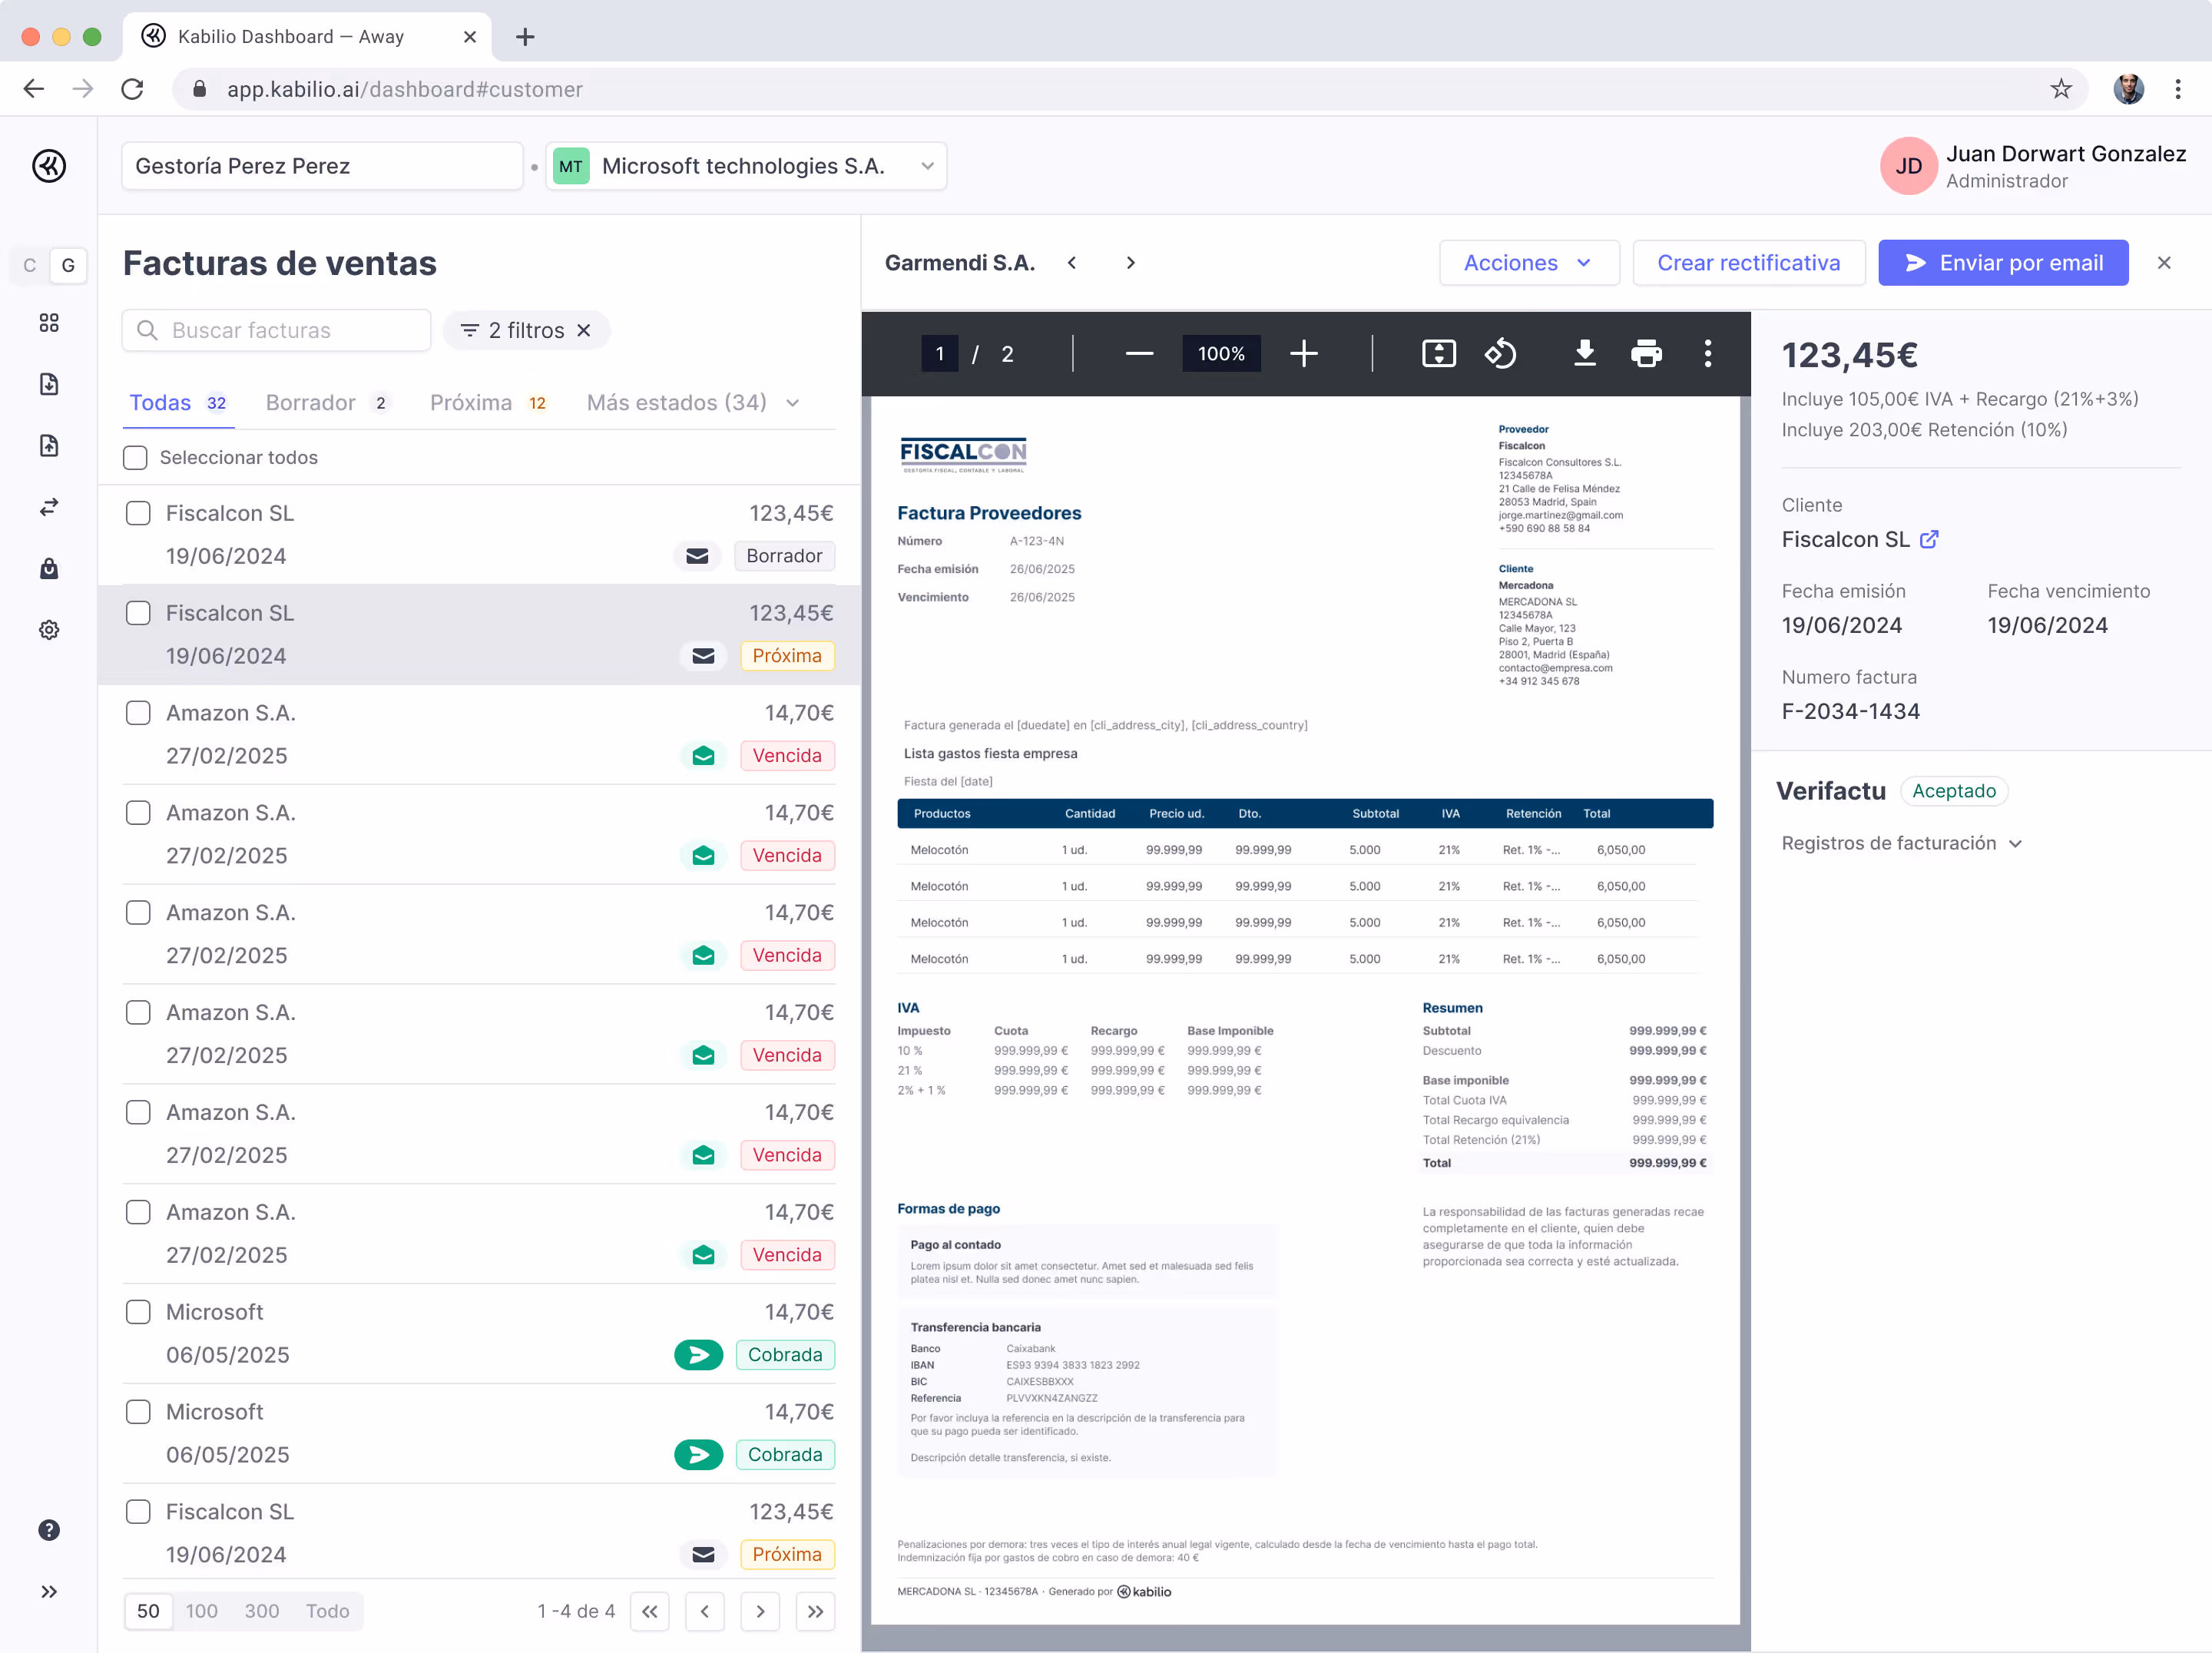Check the Fiscalcon SL Borrador invoice checkbox
Screen dimensions: 2212x1653
(138, 513)
